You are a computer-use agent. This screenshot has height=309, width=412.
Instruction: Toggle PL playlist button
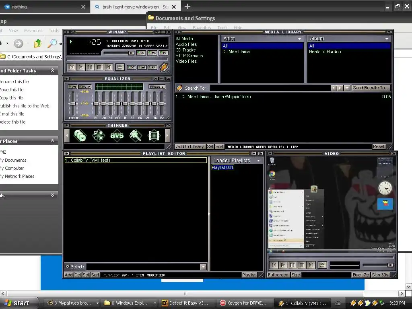click(163, 53)
